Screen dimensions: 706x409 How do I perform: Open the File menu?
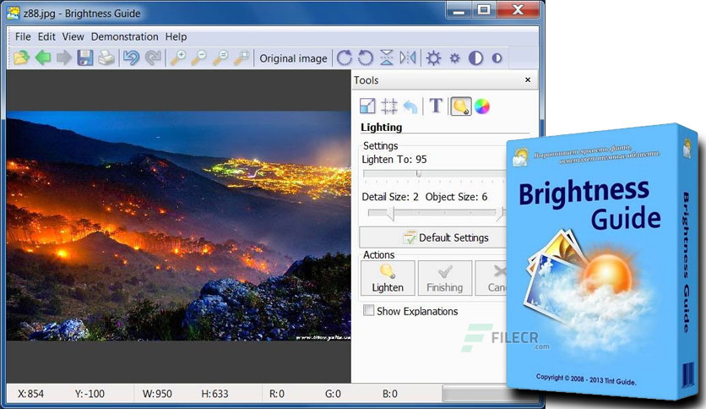(x=23, y=36)
